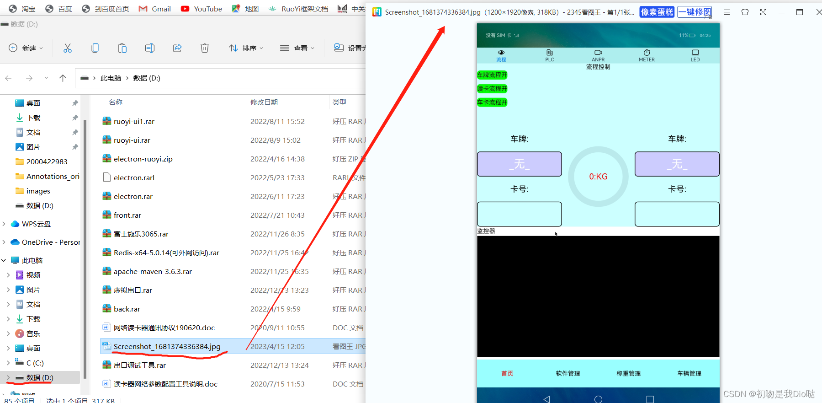
Task: Select pinned 下载 in quick access
Action: 28,118
